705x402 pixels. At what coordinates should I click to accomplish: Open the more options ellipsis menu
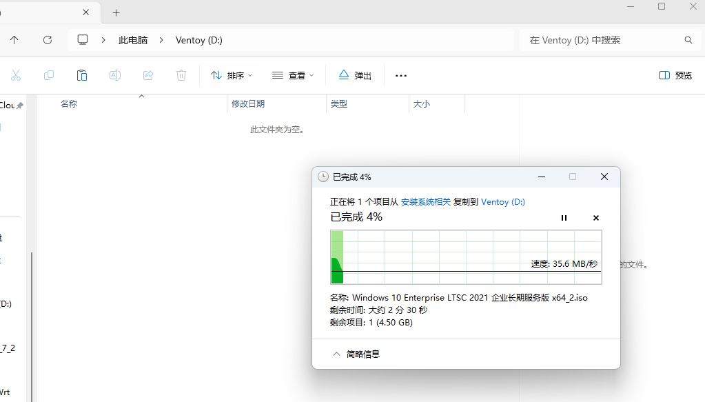tap(401, 75)
